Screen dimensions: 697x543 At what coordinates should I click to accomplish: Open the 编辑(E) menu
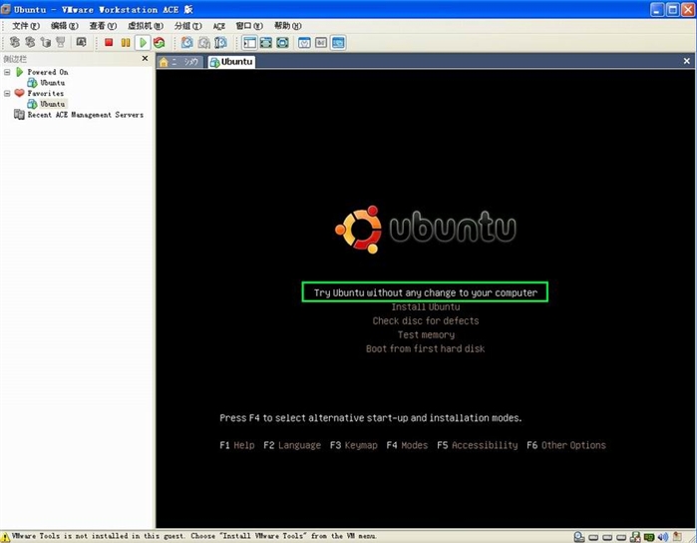click(x=65, y=26)
